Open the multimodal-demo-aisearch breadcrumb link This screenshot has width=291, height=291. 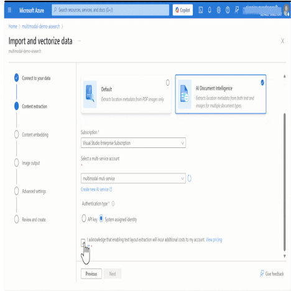click(41, 27)
